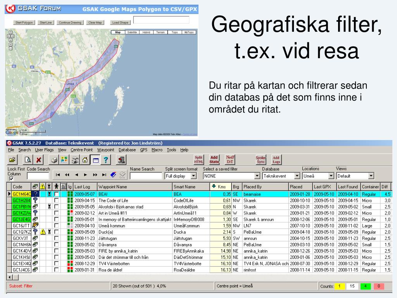Viewport: 397px width, 298px height.
Task: Click the Continue Drawing button
Action: [70, 23]
